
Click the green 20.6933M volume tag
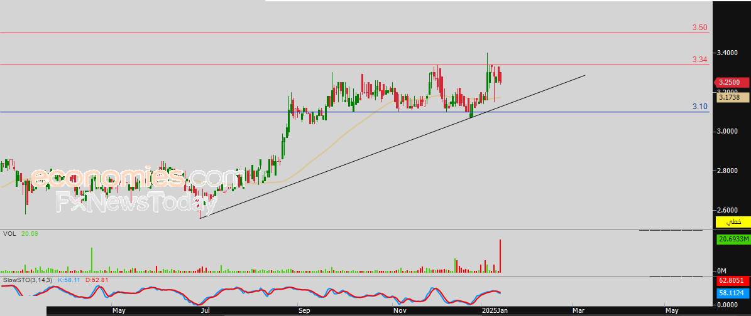pos(733,240)
